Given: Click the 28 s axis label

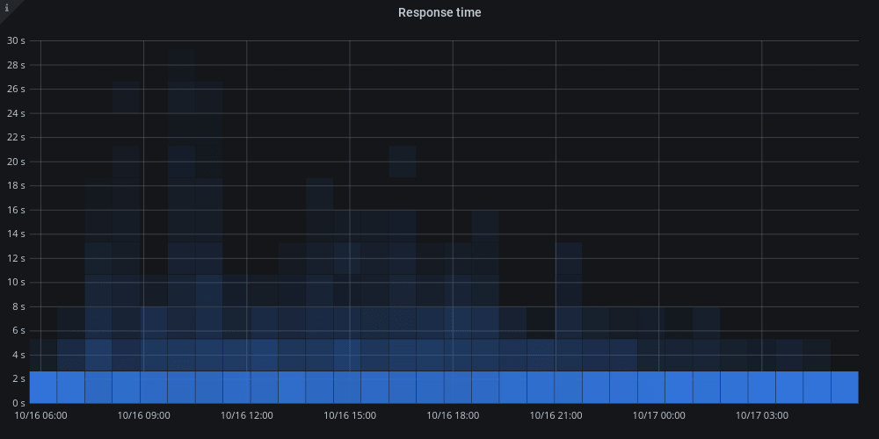Looking at the screenshot, I should (16, 65).
